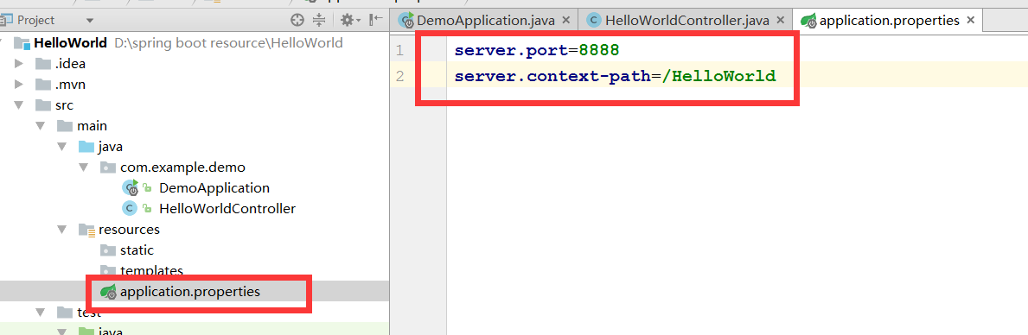Click the DemoApplication.java tab icon
This screenshot has height=335, width=1028.
coord(407,20)
